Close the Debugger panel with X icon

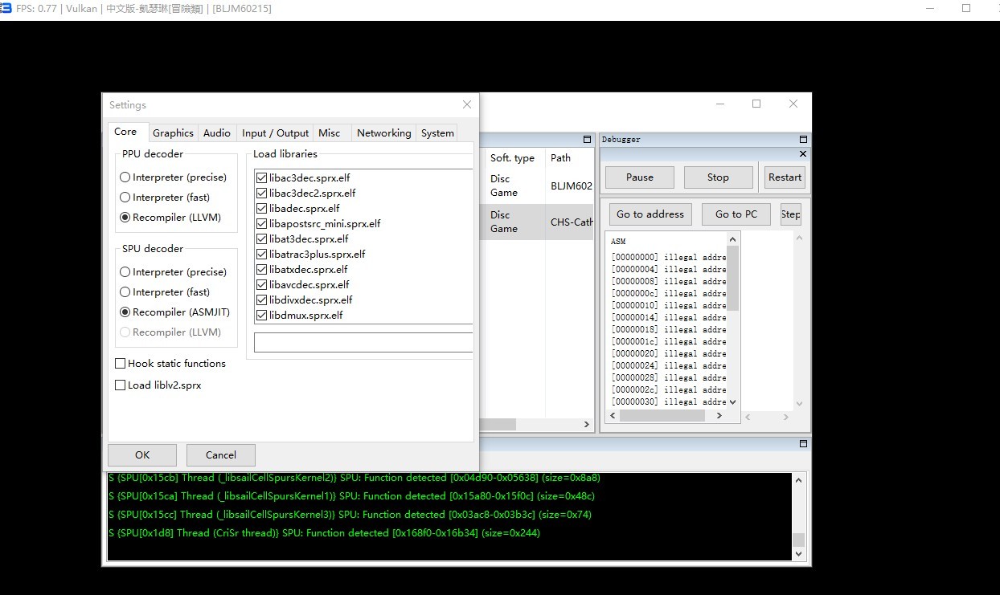click(x=802, y=154)
